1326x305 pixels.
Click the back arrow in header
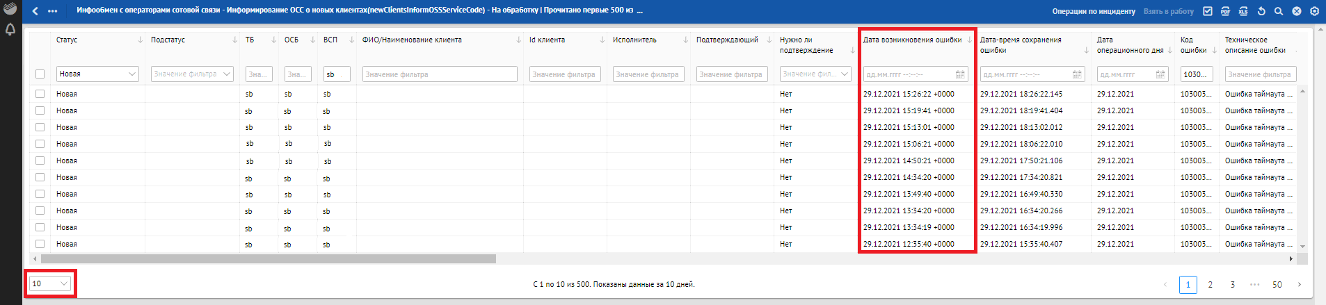(35, 11)
